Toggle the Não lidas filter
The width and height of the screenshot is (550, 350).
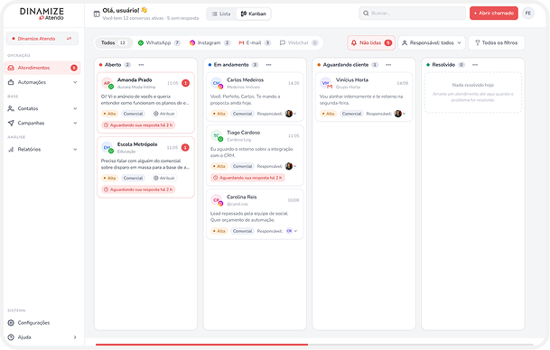pyautogui.click(x=371, y=42)
